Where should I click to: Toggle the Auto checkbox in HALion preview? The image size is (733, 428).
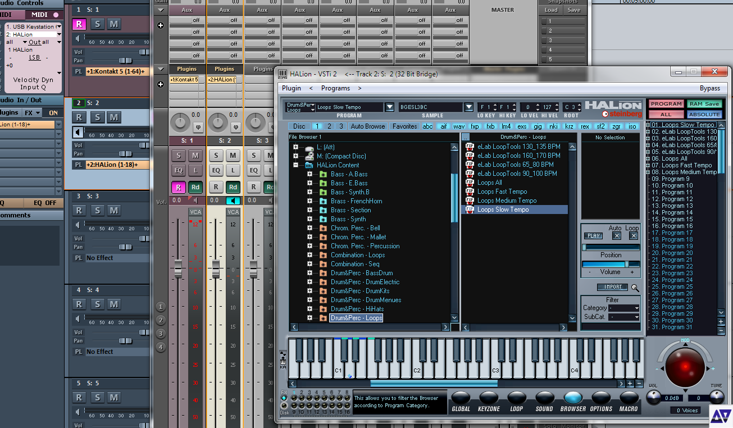pos(616,236)
